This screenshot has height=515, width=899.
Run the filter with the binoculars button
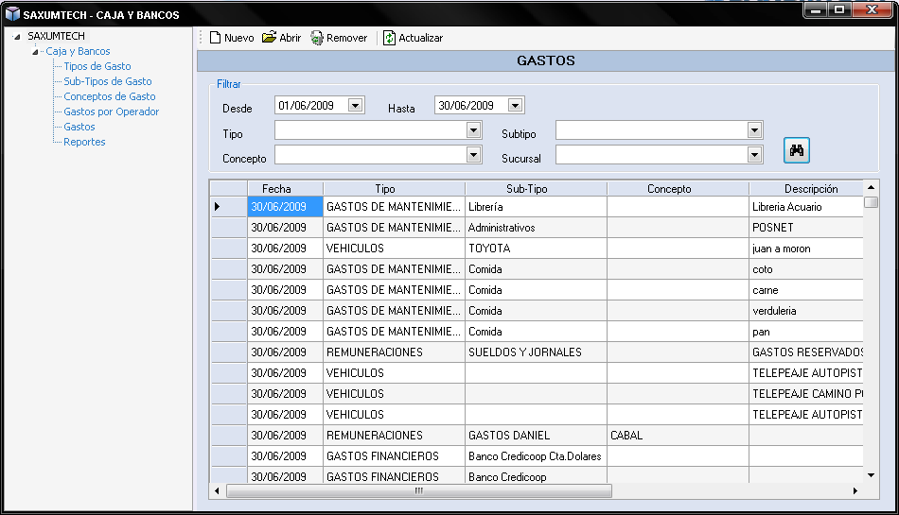point(797,150)
